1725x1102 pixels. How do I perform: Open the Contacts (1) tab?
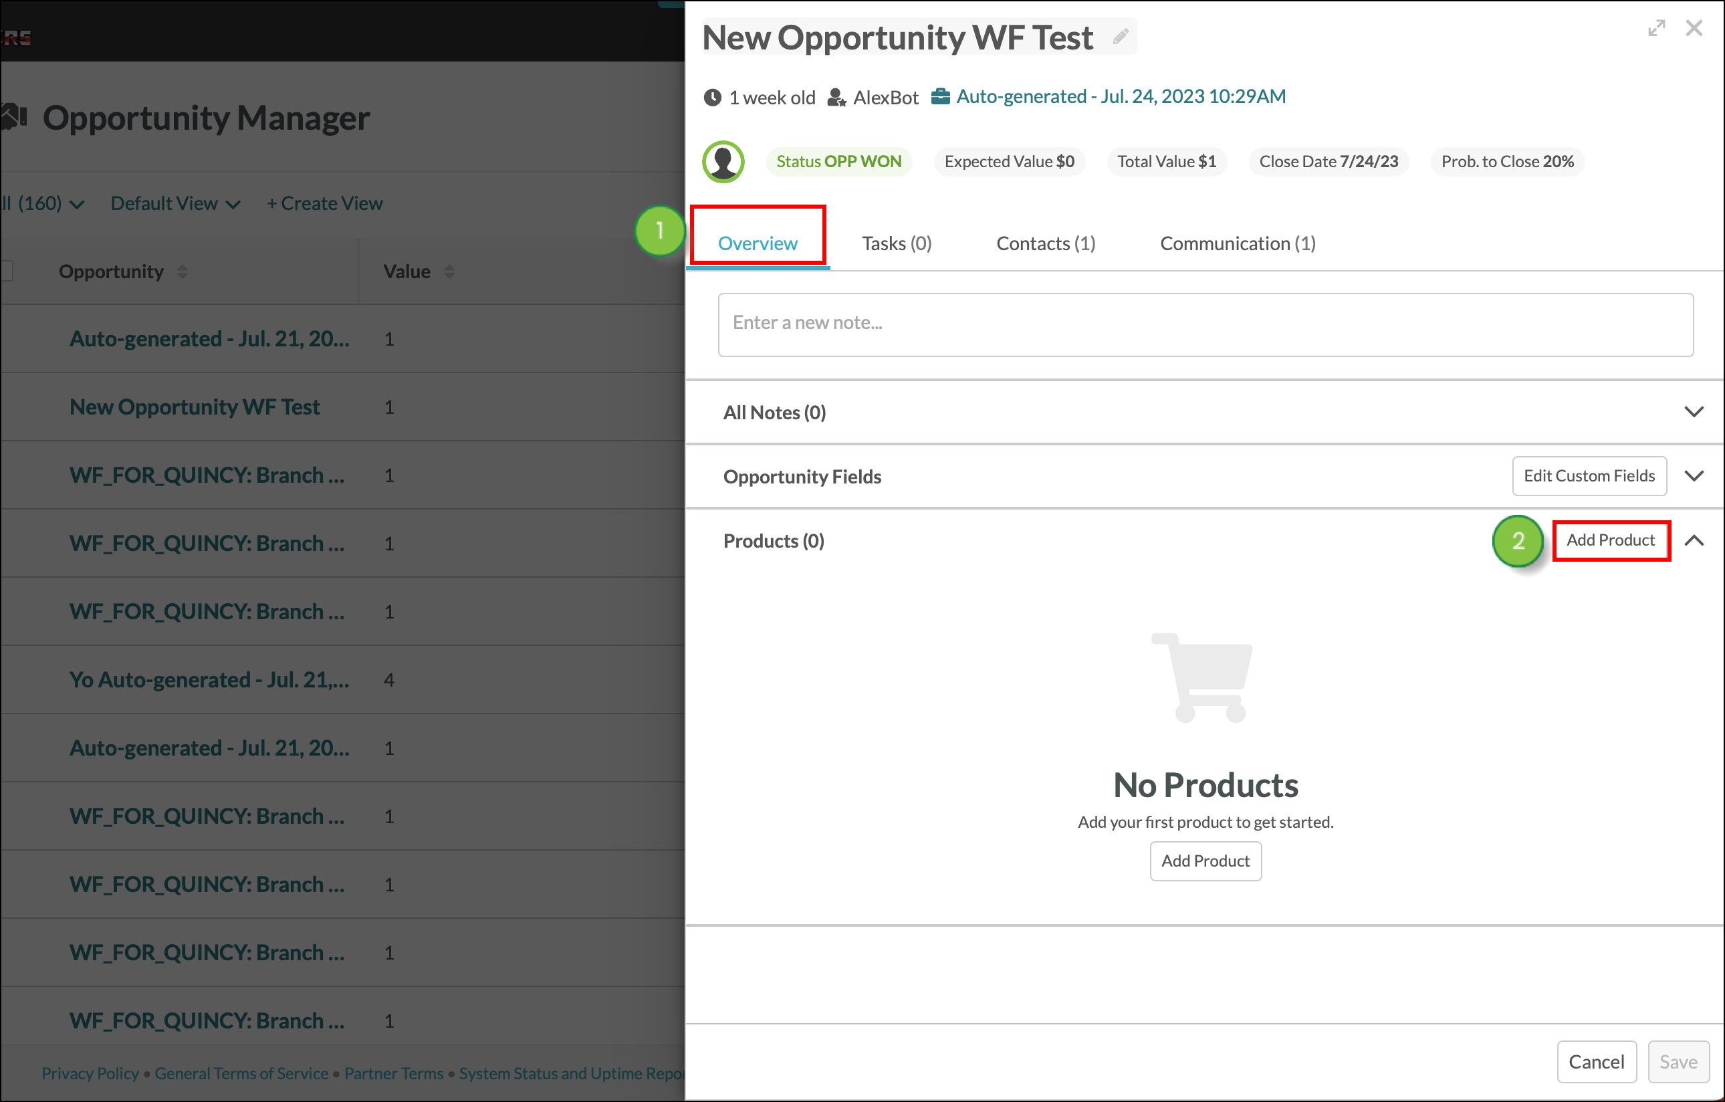click(1045, 243)
